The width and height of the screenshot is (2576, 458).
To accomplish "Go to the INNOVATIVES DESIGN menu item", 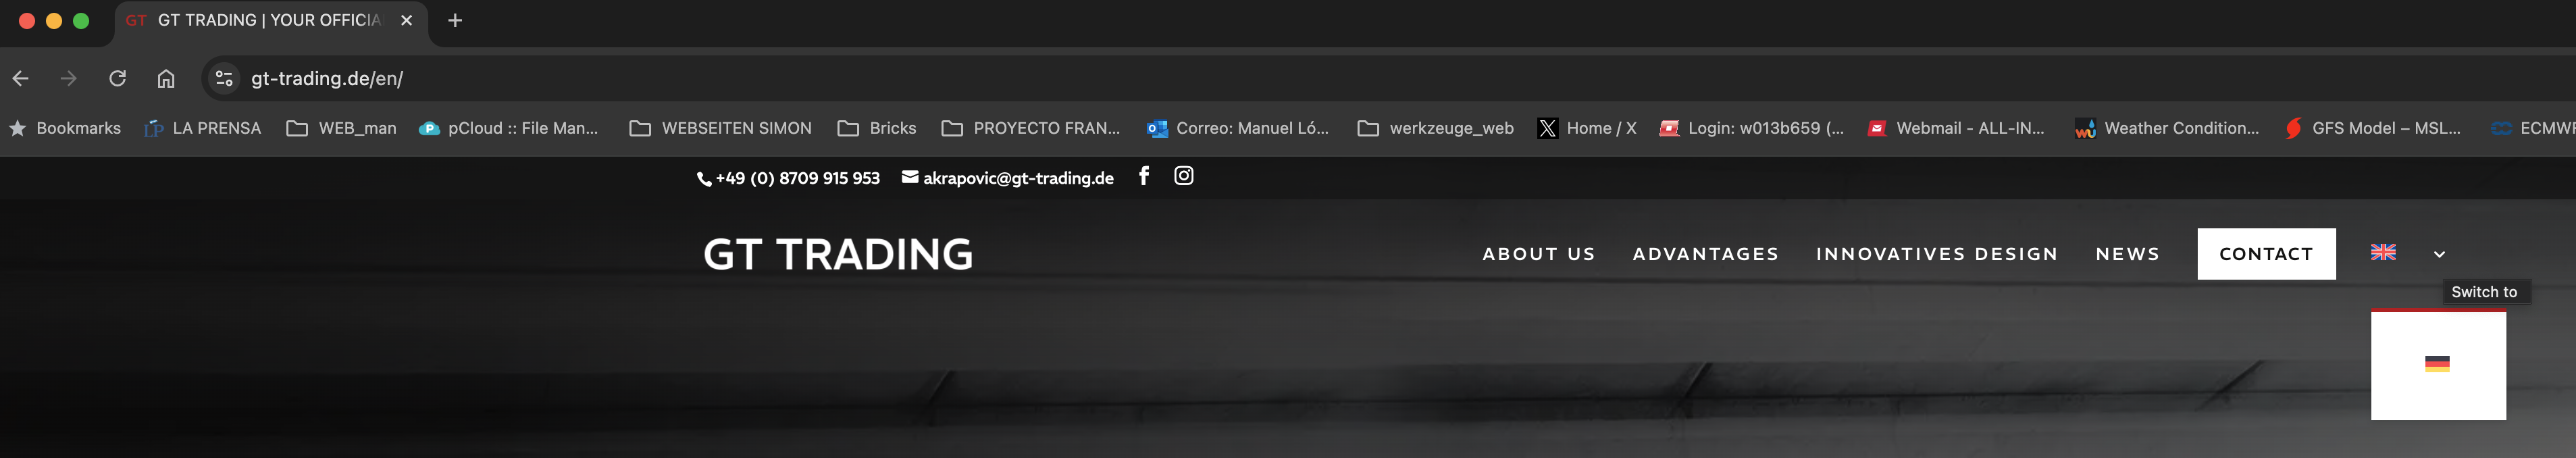I will [1937, 254].
